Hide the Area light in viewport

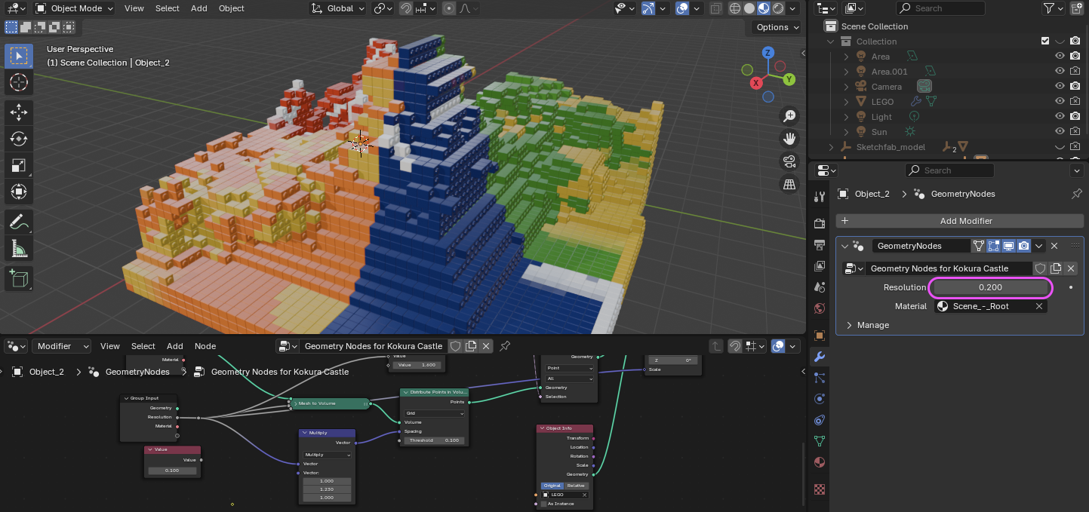[1060, 57]
